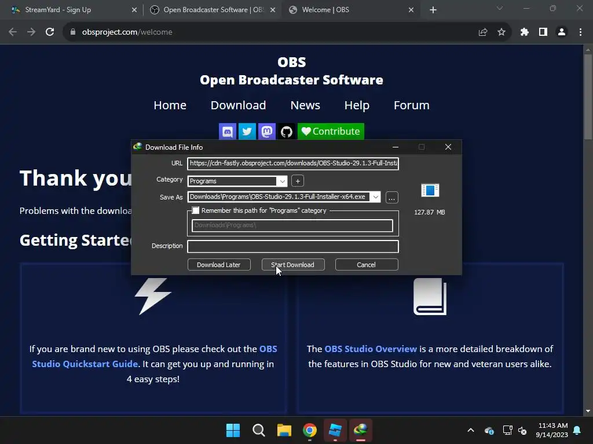Open Home in OBS site navigation

(170, 105)
